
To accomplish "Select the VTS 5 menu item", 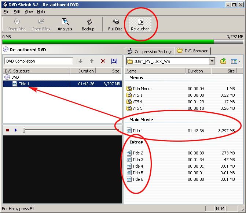I will coord(134,108).
